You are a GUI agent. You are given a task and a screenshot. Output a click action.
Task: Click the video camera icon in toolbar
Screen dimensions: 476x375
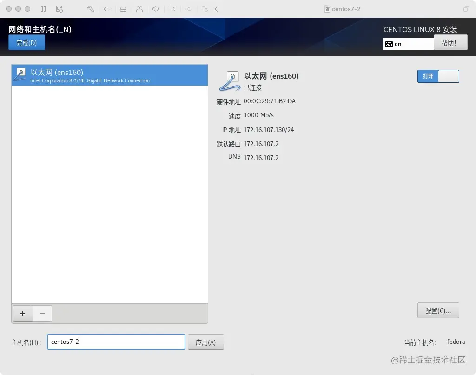click(x=172, y=9)
